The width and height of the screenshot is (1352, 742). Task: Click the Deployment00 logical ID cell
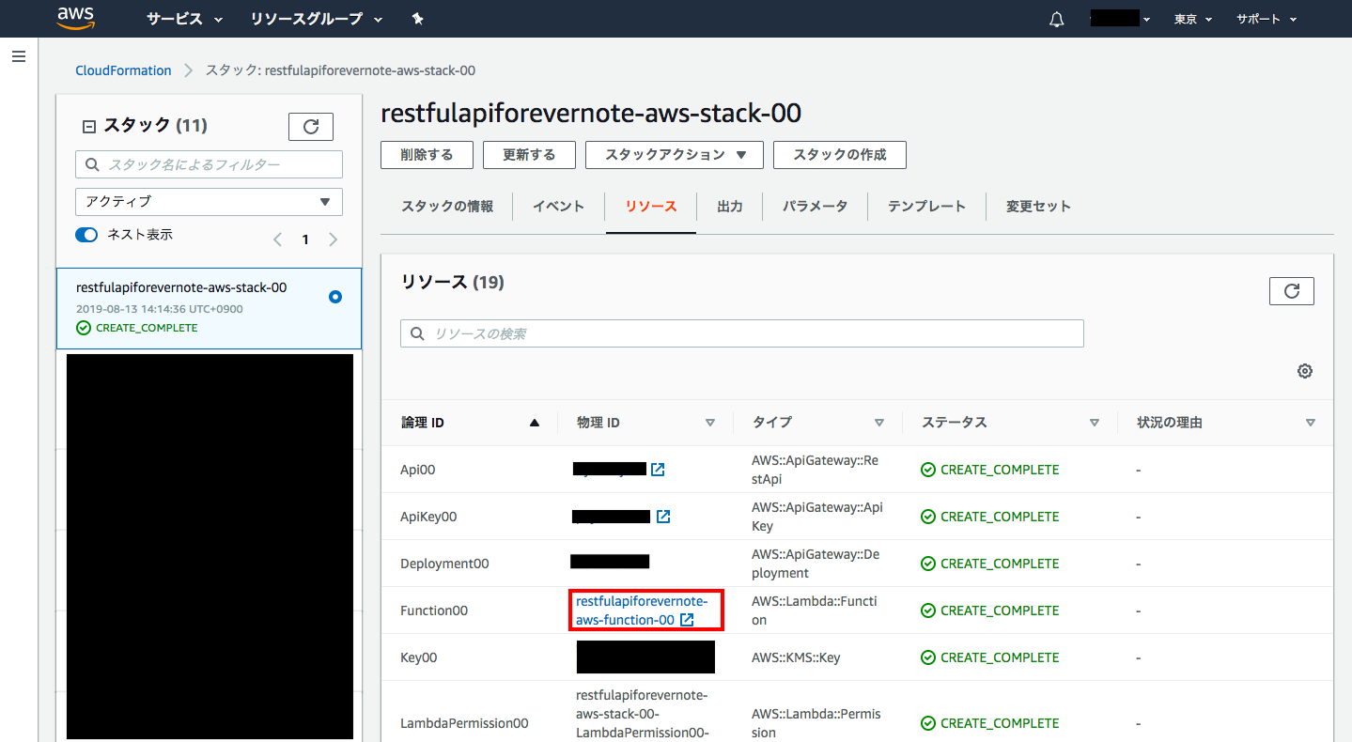[444, 564]
